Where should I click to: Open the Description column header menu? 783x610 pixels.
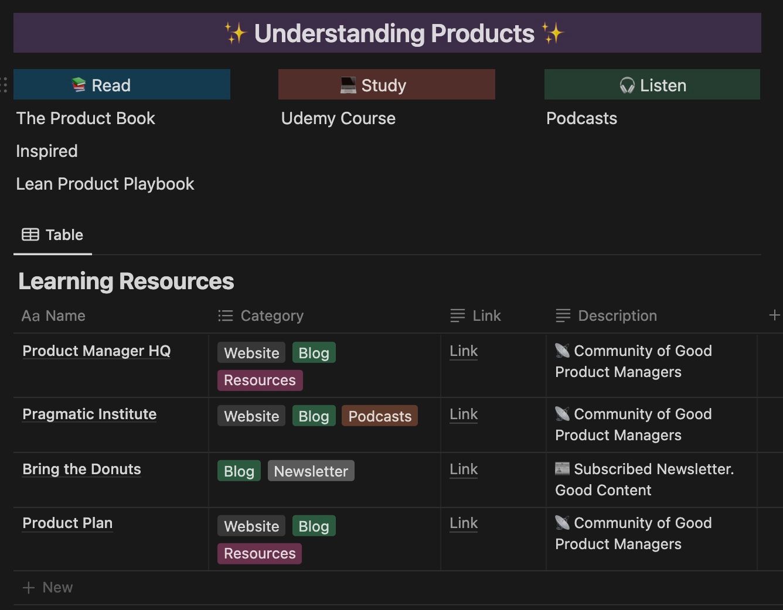(x=617, y=316)
